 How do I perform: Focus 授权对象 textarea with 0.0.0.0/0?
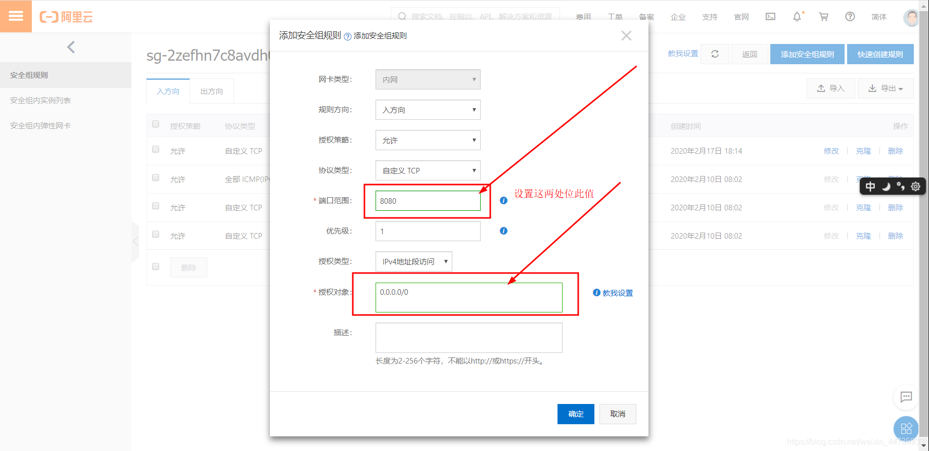click(x=469, y=297)
